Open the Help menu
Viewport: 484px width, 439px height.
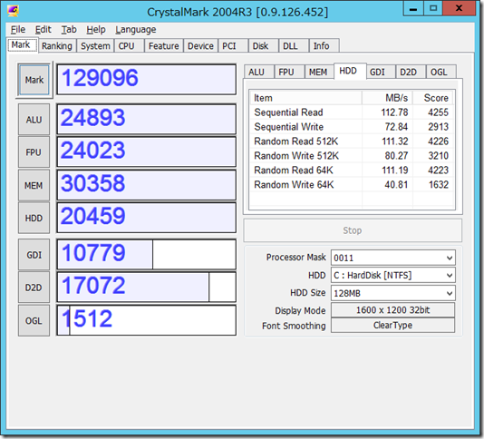click(96, 30)
